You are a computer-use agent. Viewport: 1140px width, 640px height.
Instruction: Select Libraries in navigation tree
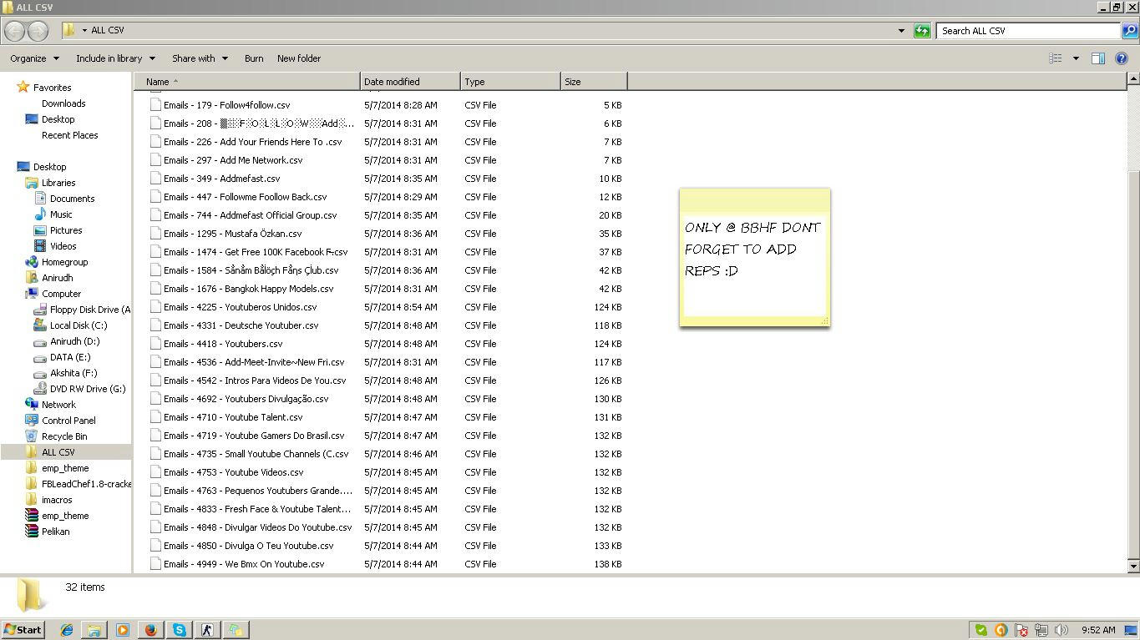pos(58,183)
